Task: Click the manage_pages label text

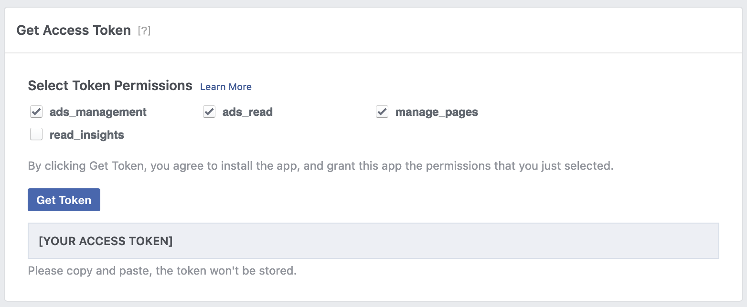Action: pyautogui.click(x=436, y=112)
